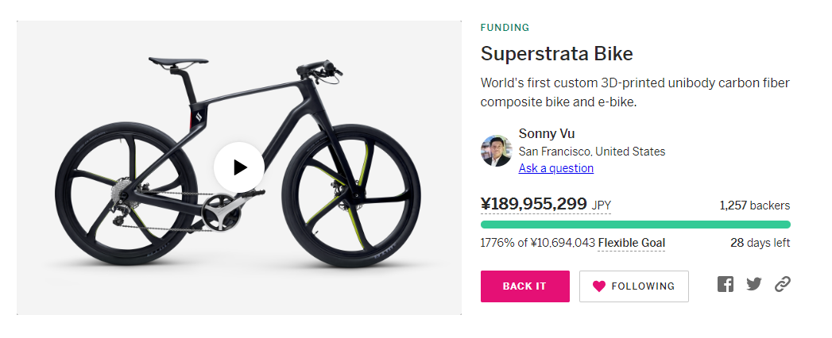Click San Francisco, United States location
The image size is (832, 338).
[591, 152]
